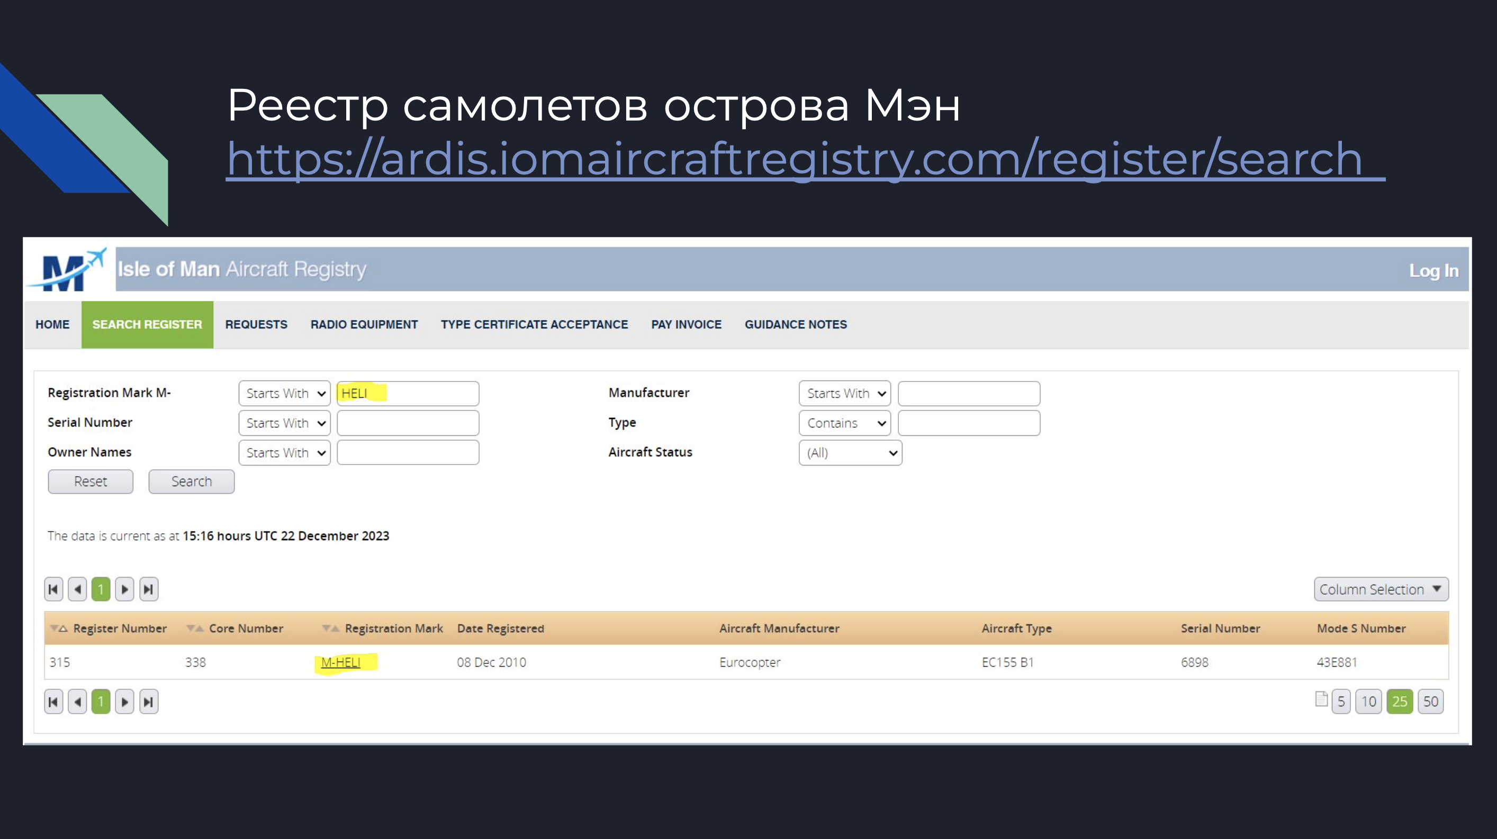Open the HOME menu item
The height and width of the screenshot is (839, 1497).
click(x=52, y=325)
